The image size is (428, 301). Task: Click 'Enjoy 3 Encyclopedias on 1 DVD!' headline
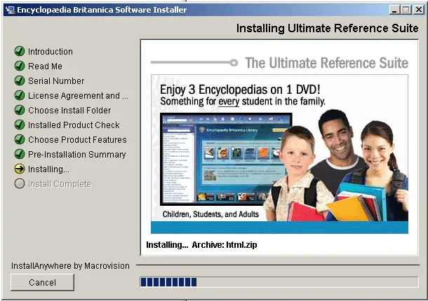click(240, 90)
